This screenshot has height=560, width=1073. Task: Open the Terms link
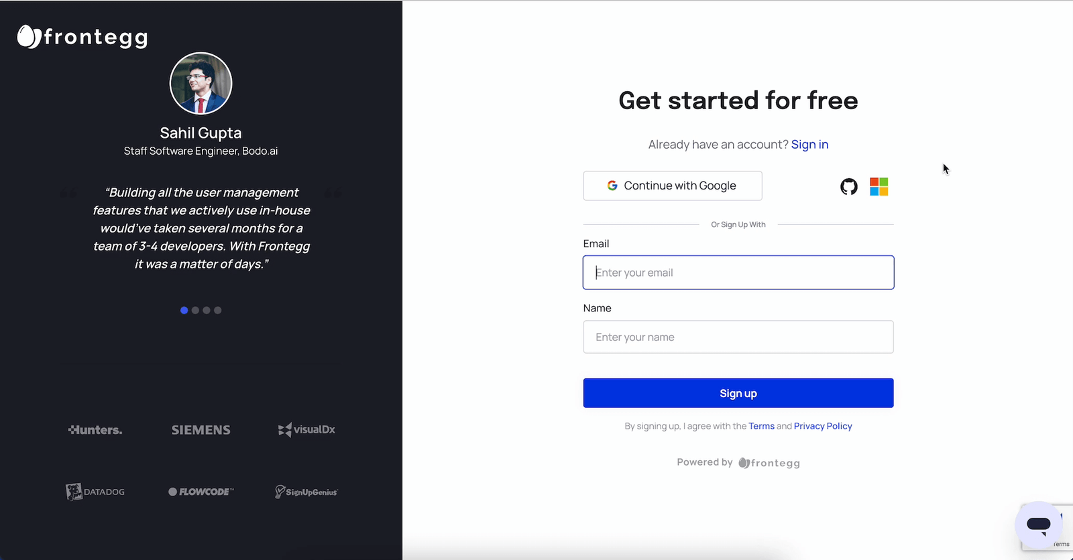(761, 425)
